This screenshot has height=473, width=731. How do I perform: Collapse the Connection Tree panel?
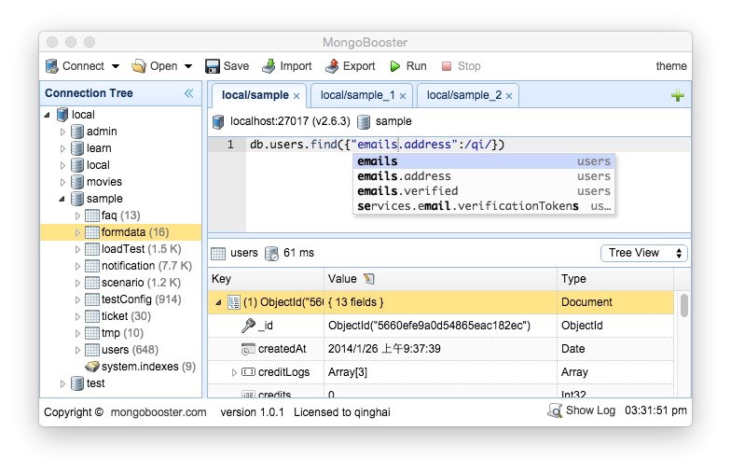point(188,93)
